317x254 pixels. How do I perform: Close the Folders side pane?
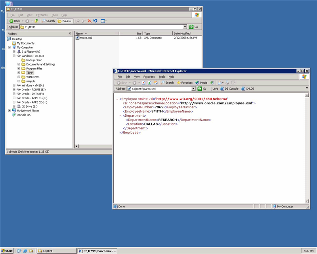pyautogui.click(x=70, y=34)
